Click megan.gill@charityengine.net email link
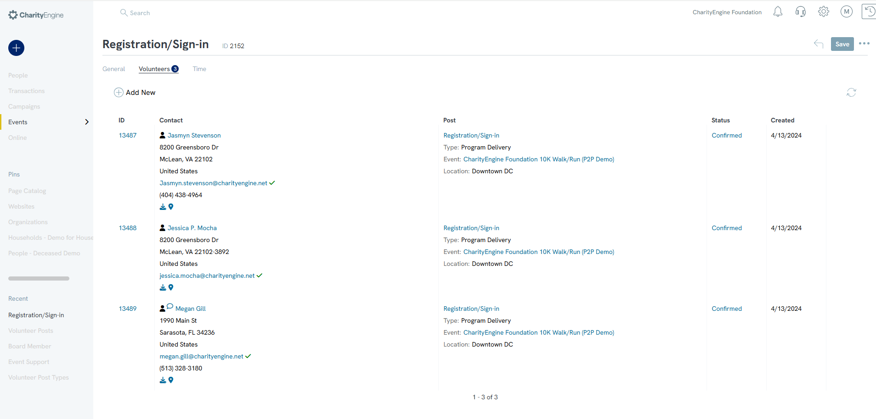 [202, 356]
